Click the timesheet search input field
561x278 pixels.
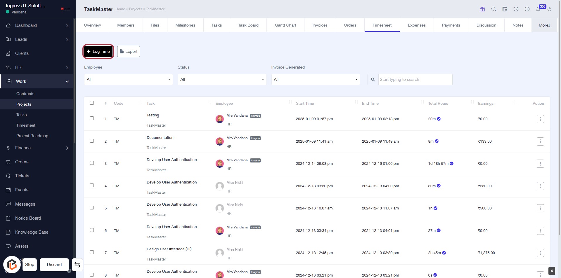coord(415,80)
